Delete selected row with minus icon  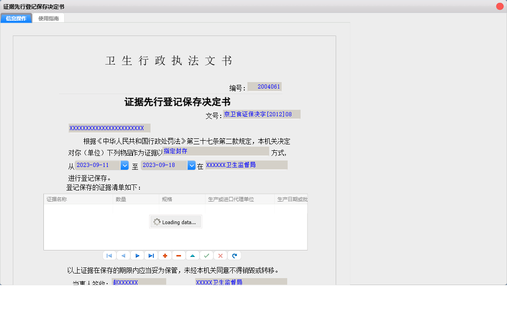(x=179, y=255)
